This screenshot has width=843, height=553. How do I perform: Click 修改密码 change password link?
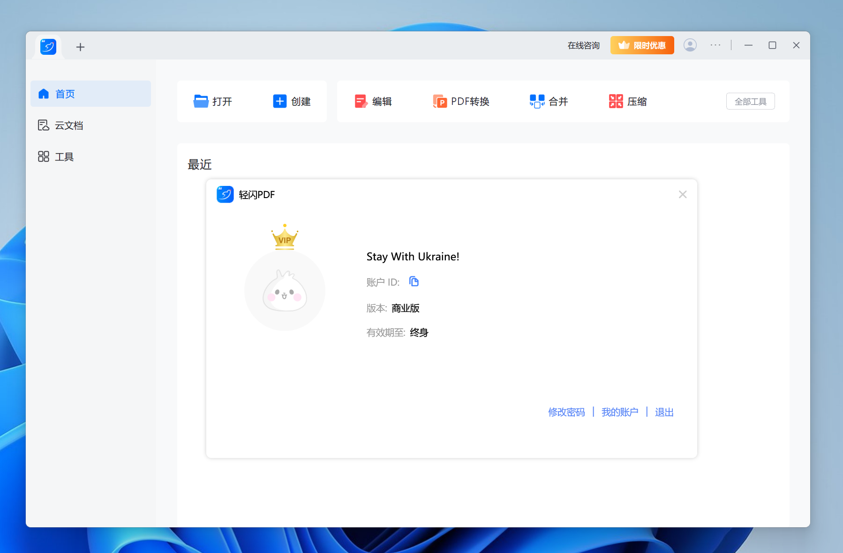(x=566, y=412)
